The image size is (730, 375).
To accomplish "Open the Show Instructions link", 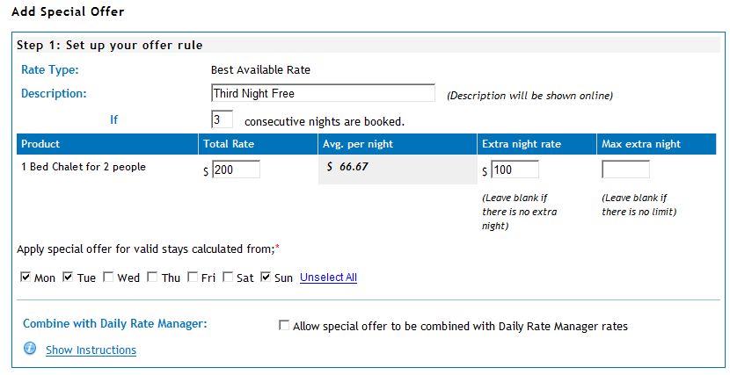I will point(91,350).
